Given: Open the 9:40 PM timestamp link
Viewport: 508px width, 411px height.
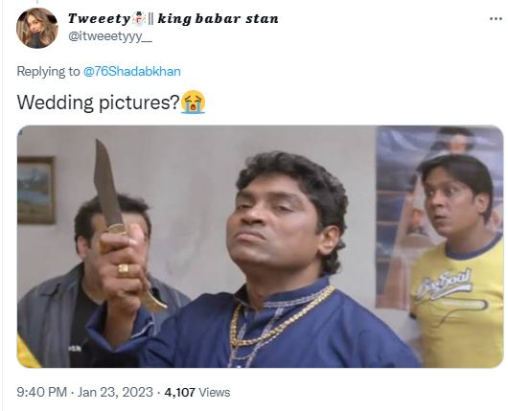Looking at the screenshot, I should coord(42,392).
